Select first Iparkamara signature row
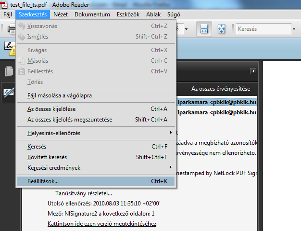The image size is (301, 231). tap(216, 102)
